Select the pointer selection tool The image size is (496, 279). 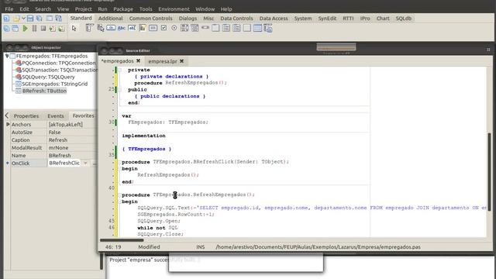(74, 29)
